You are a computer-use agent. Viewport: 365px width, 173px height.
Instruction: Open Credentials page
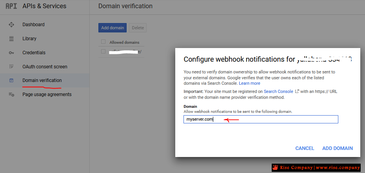coord(34,53)
